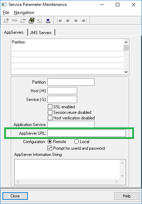Click the Undo changes toolbar icon
The height and width of the screenshot is (204, 142).
[x=40, y=21]
